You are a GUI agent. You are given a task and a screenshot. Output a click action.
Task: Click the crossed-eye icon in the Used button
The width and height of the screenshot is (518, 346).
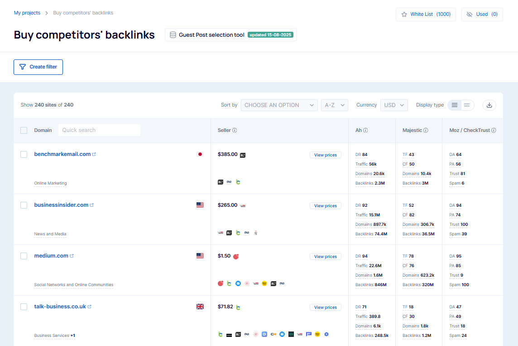[x=470, y=14]
